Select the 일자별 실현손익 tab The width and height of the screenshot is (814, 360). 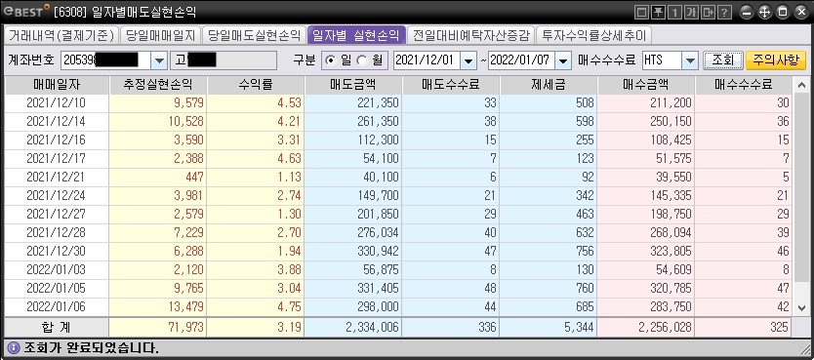click(356, 35)
